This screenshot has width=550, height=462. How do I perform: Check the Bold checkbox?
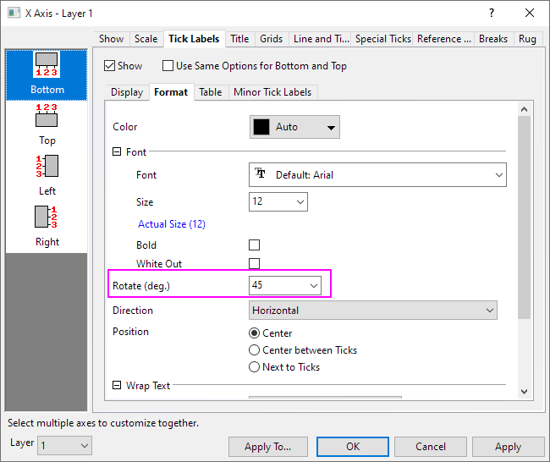click(254, 245)
